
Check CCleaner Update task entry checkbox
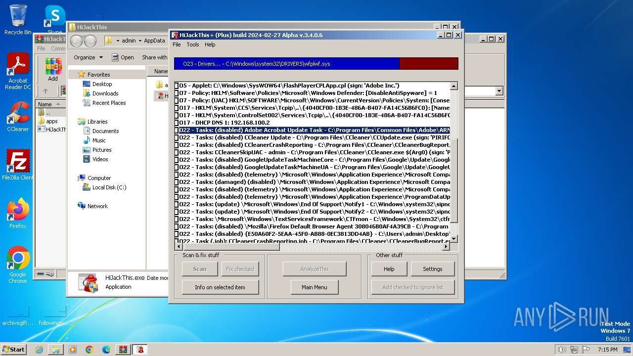coord(177,137)
